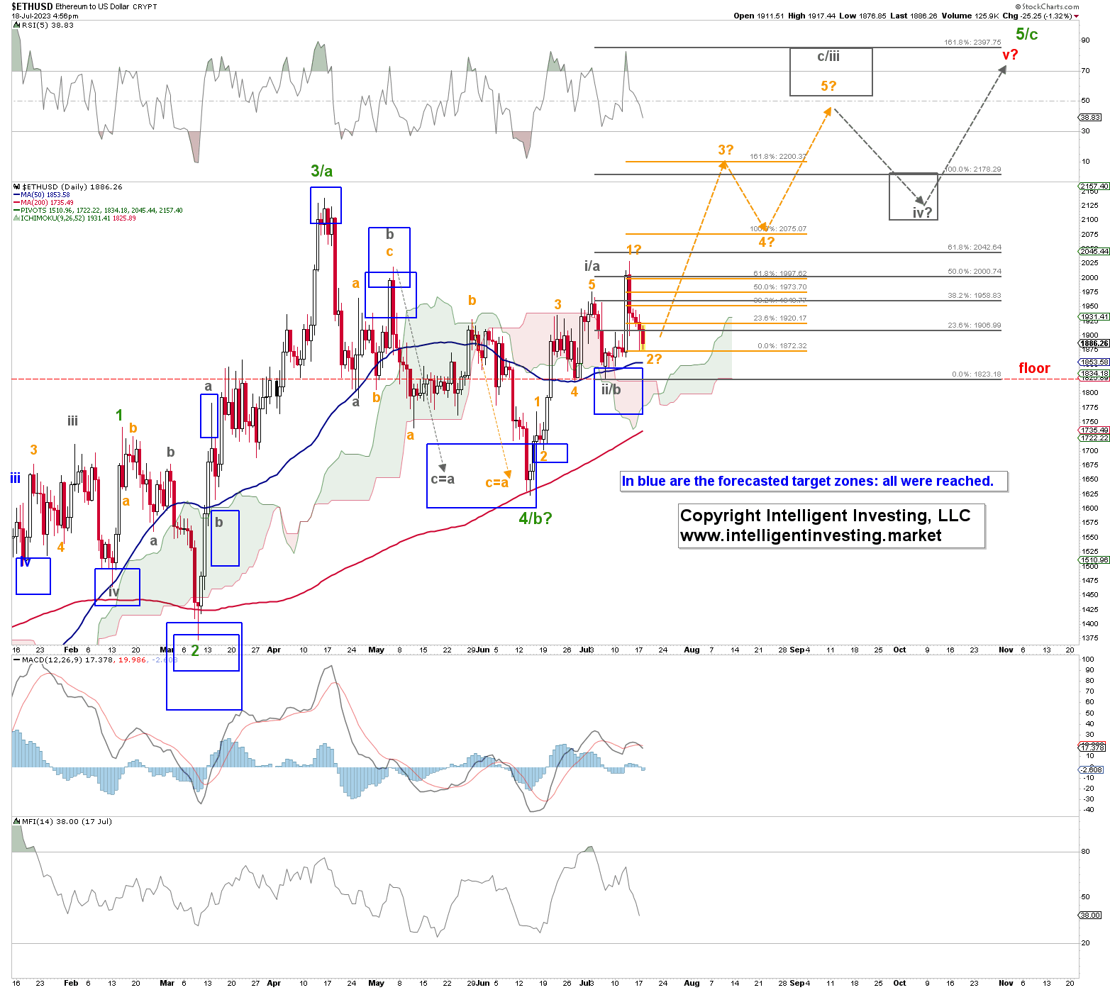The image size is (1110, 990).
Task: Click the 50.0%: 2000.74 Fibonacci label
Action: (x=975, y=272)
